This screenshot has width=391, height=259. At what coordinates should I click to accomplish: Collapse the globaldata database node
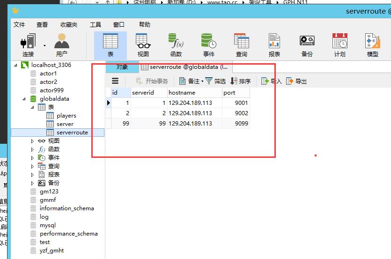pos(24,99)
